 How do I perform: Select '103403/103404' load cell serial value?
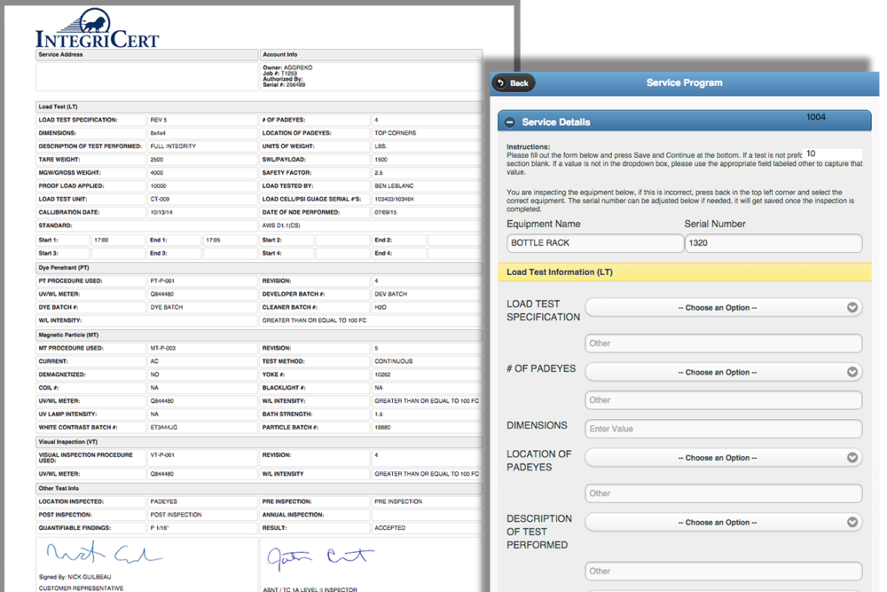coord(394,199)
